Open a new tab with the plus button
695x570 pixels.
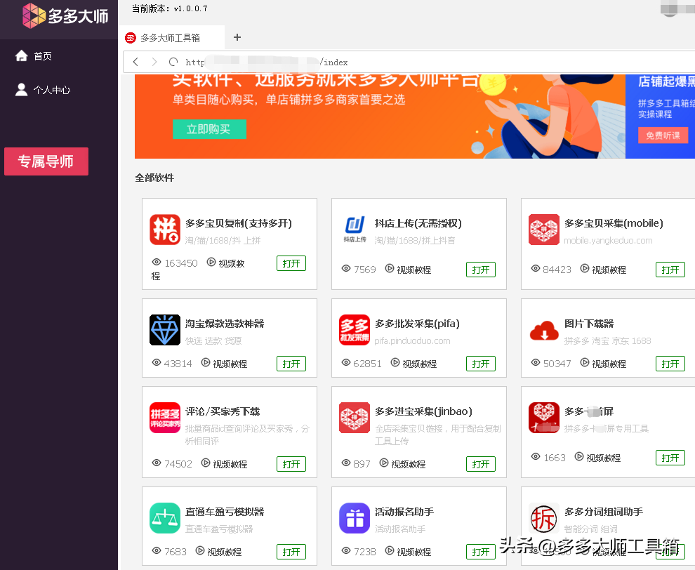[x=237, y=39]
